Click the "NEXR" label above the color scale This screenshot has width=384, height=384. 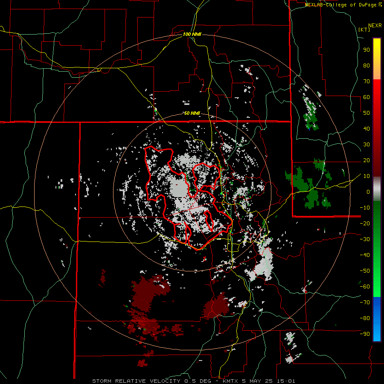pyautogui.click(x=375, y=26)
